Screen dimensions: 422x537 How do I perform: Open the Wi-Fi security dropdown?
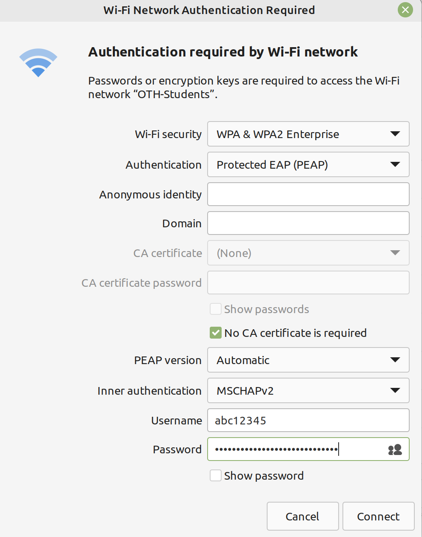tap(308, 134)
